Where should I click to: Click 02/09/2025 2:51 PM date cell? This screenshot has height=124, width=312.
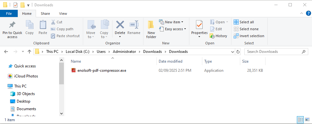point(175,70)
